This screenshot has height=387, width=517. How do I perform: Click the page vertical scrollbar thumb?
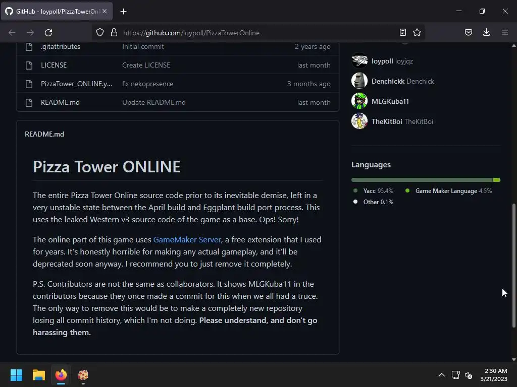(513, 266)
